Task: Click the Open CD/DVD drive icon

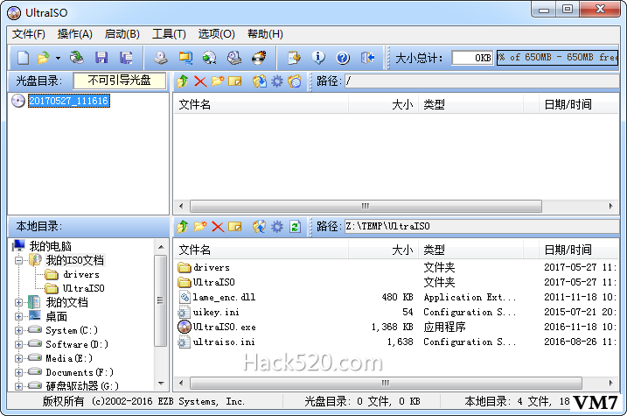Action: click(x=76, y=58)
